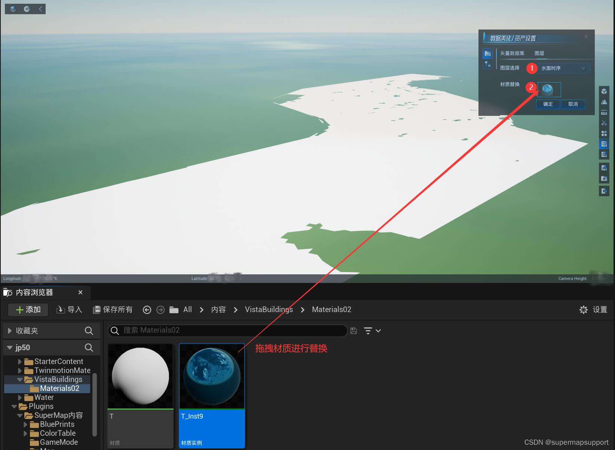The image size is (615, 450).
Task: Click the export/exit icon at toolbar bottom
Action: (x=604, y=191)
